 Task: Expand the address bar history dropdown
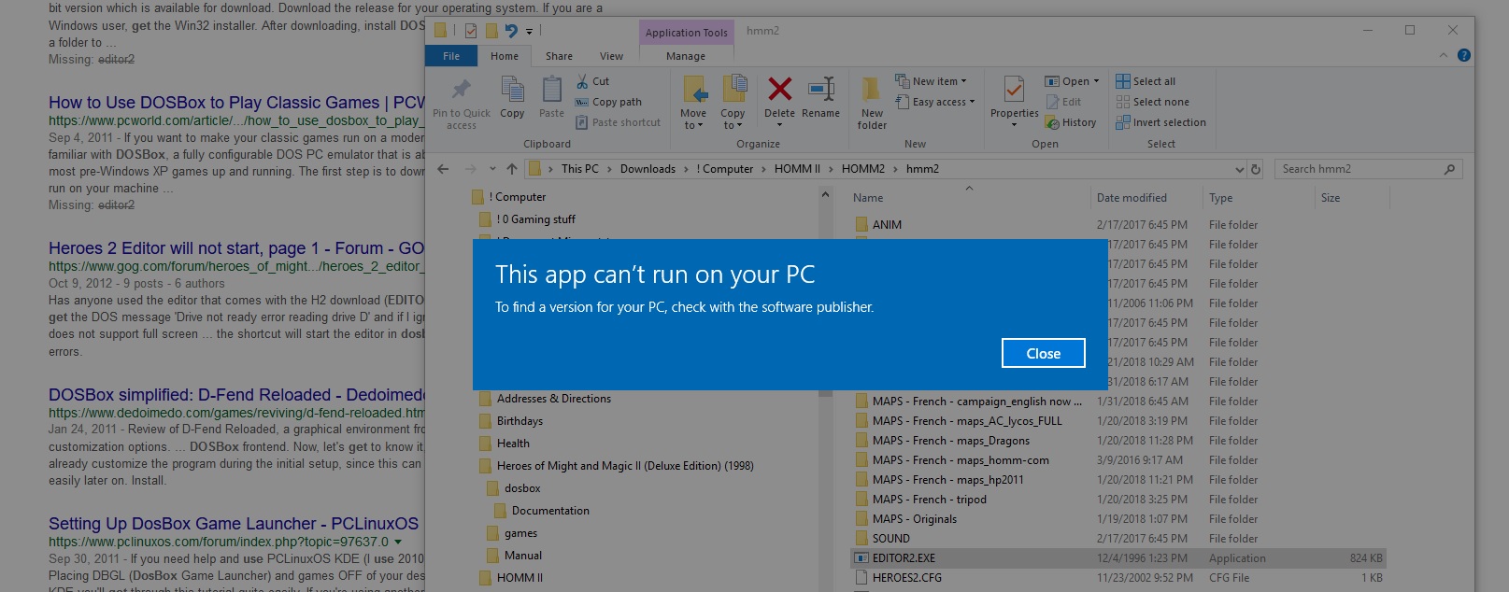tap(1240, 169)
